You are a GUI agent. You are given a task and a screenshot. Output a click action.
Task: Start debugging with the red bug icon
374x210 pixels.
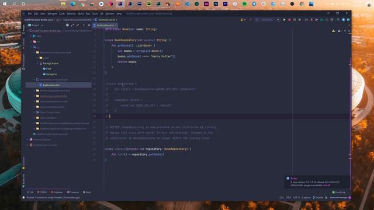(x=289, y=20)
